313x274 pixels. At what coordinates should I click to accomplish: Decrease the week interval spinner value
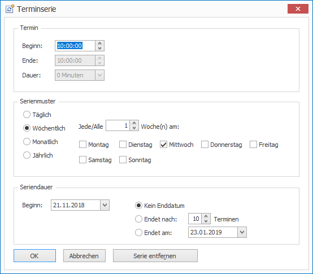pos(134,128)
